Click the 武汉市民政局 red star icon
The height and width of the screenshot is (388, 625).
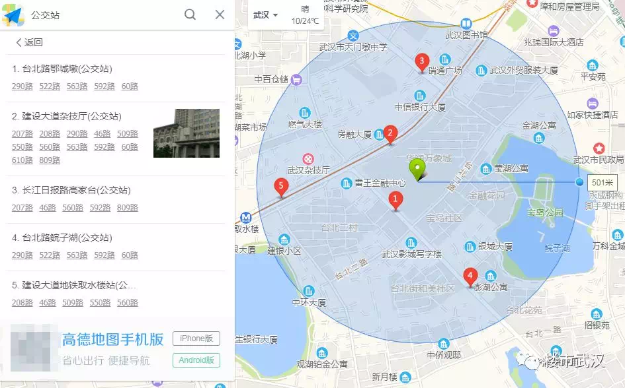[599, 148]
